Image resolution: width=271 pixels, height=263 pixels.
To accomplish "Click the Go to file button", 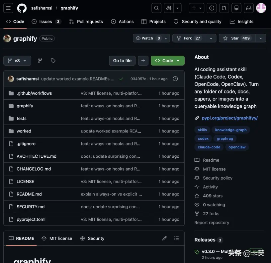I will point(122,61).
